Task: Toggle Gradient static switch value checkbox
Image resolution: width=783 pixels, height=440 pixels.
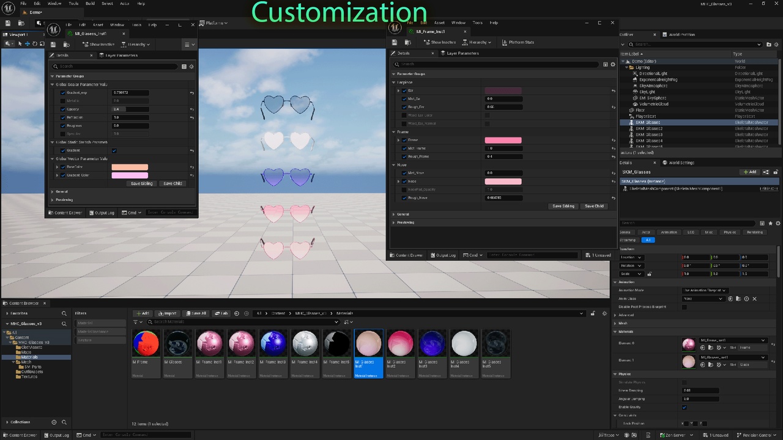Action: pos(114,150)
